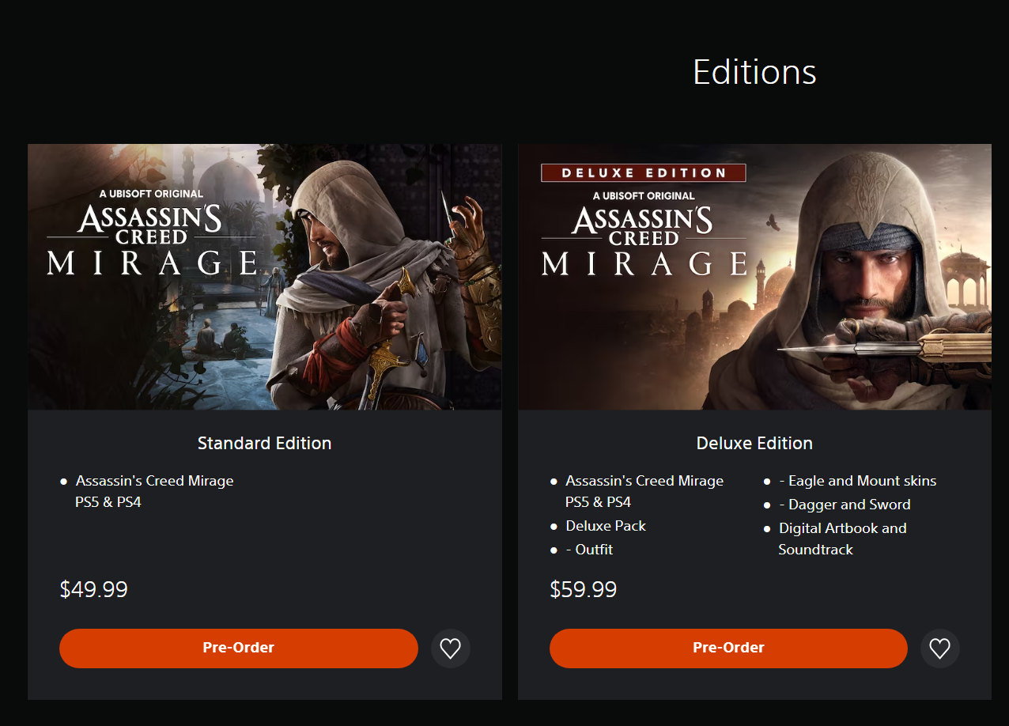Pre-Order the Deluxe Edition
The image size is (1009, 726).
click(x=727, y=648)
